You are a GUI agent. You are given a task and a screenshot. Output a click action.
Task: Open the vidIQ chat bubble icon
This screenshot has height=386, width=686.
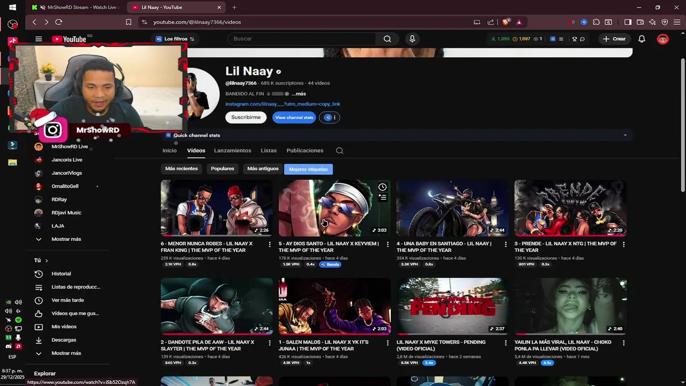coord(582,39)
